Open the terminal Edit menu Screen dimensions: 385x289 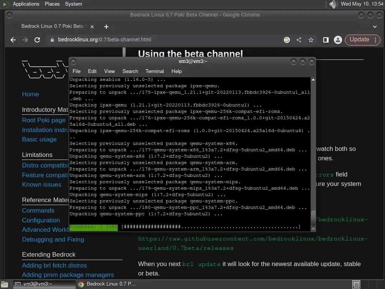92,71
